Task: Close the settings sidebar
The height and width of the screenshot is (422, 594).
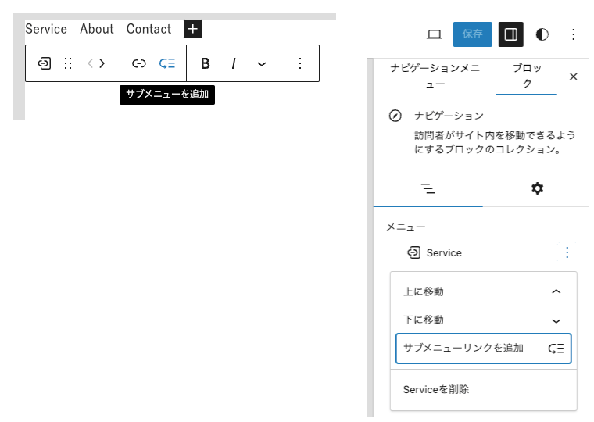Action: [573, 77]
